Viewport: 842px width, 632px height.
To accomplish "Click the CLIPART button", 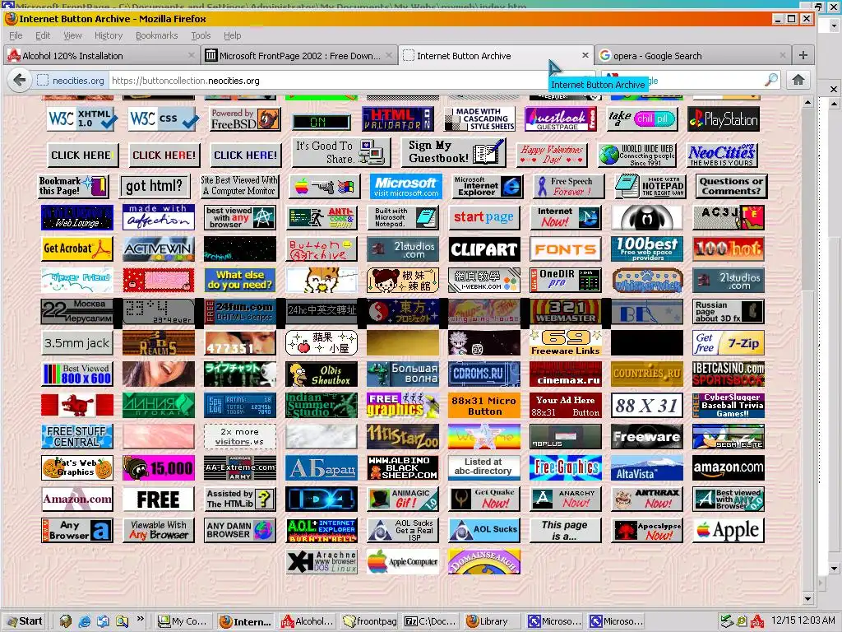I will tap(484, 249).
